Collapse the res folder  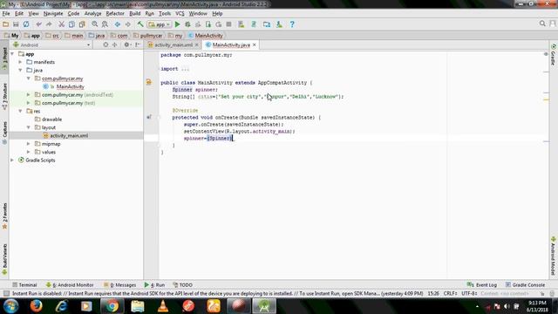(x=21, y=111)
